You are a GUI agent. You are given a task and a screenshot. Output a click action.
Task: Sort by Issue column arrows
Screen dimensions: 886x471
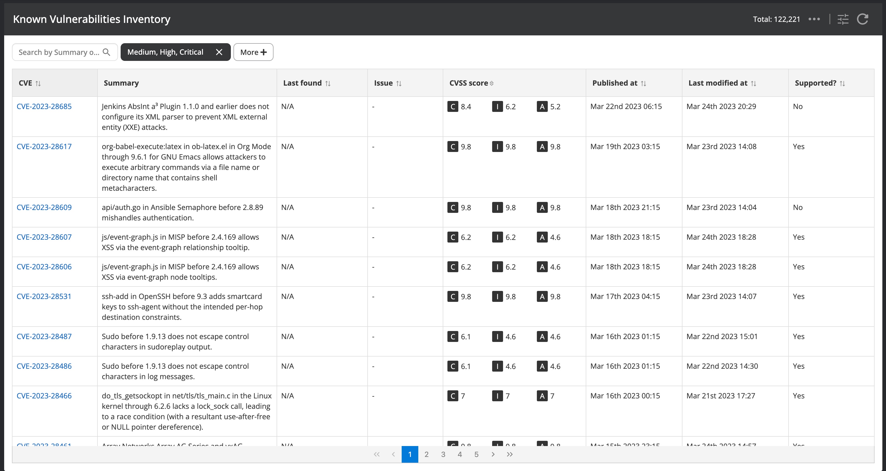(x=399, y=83)
